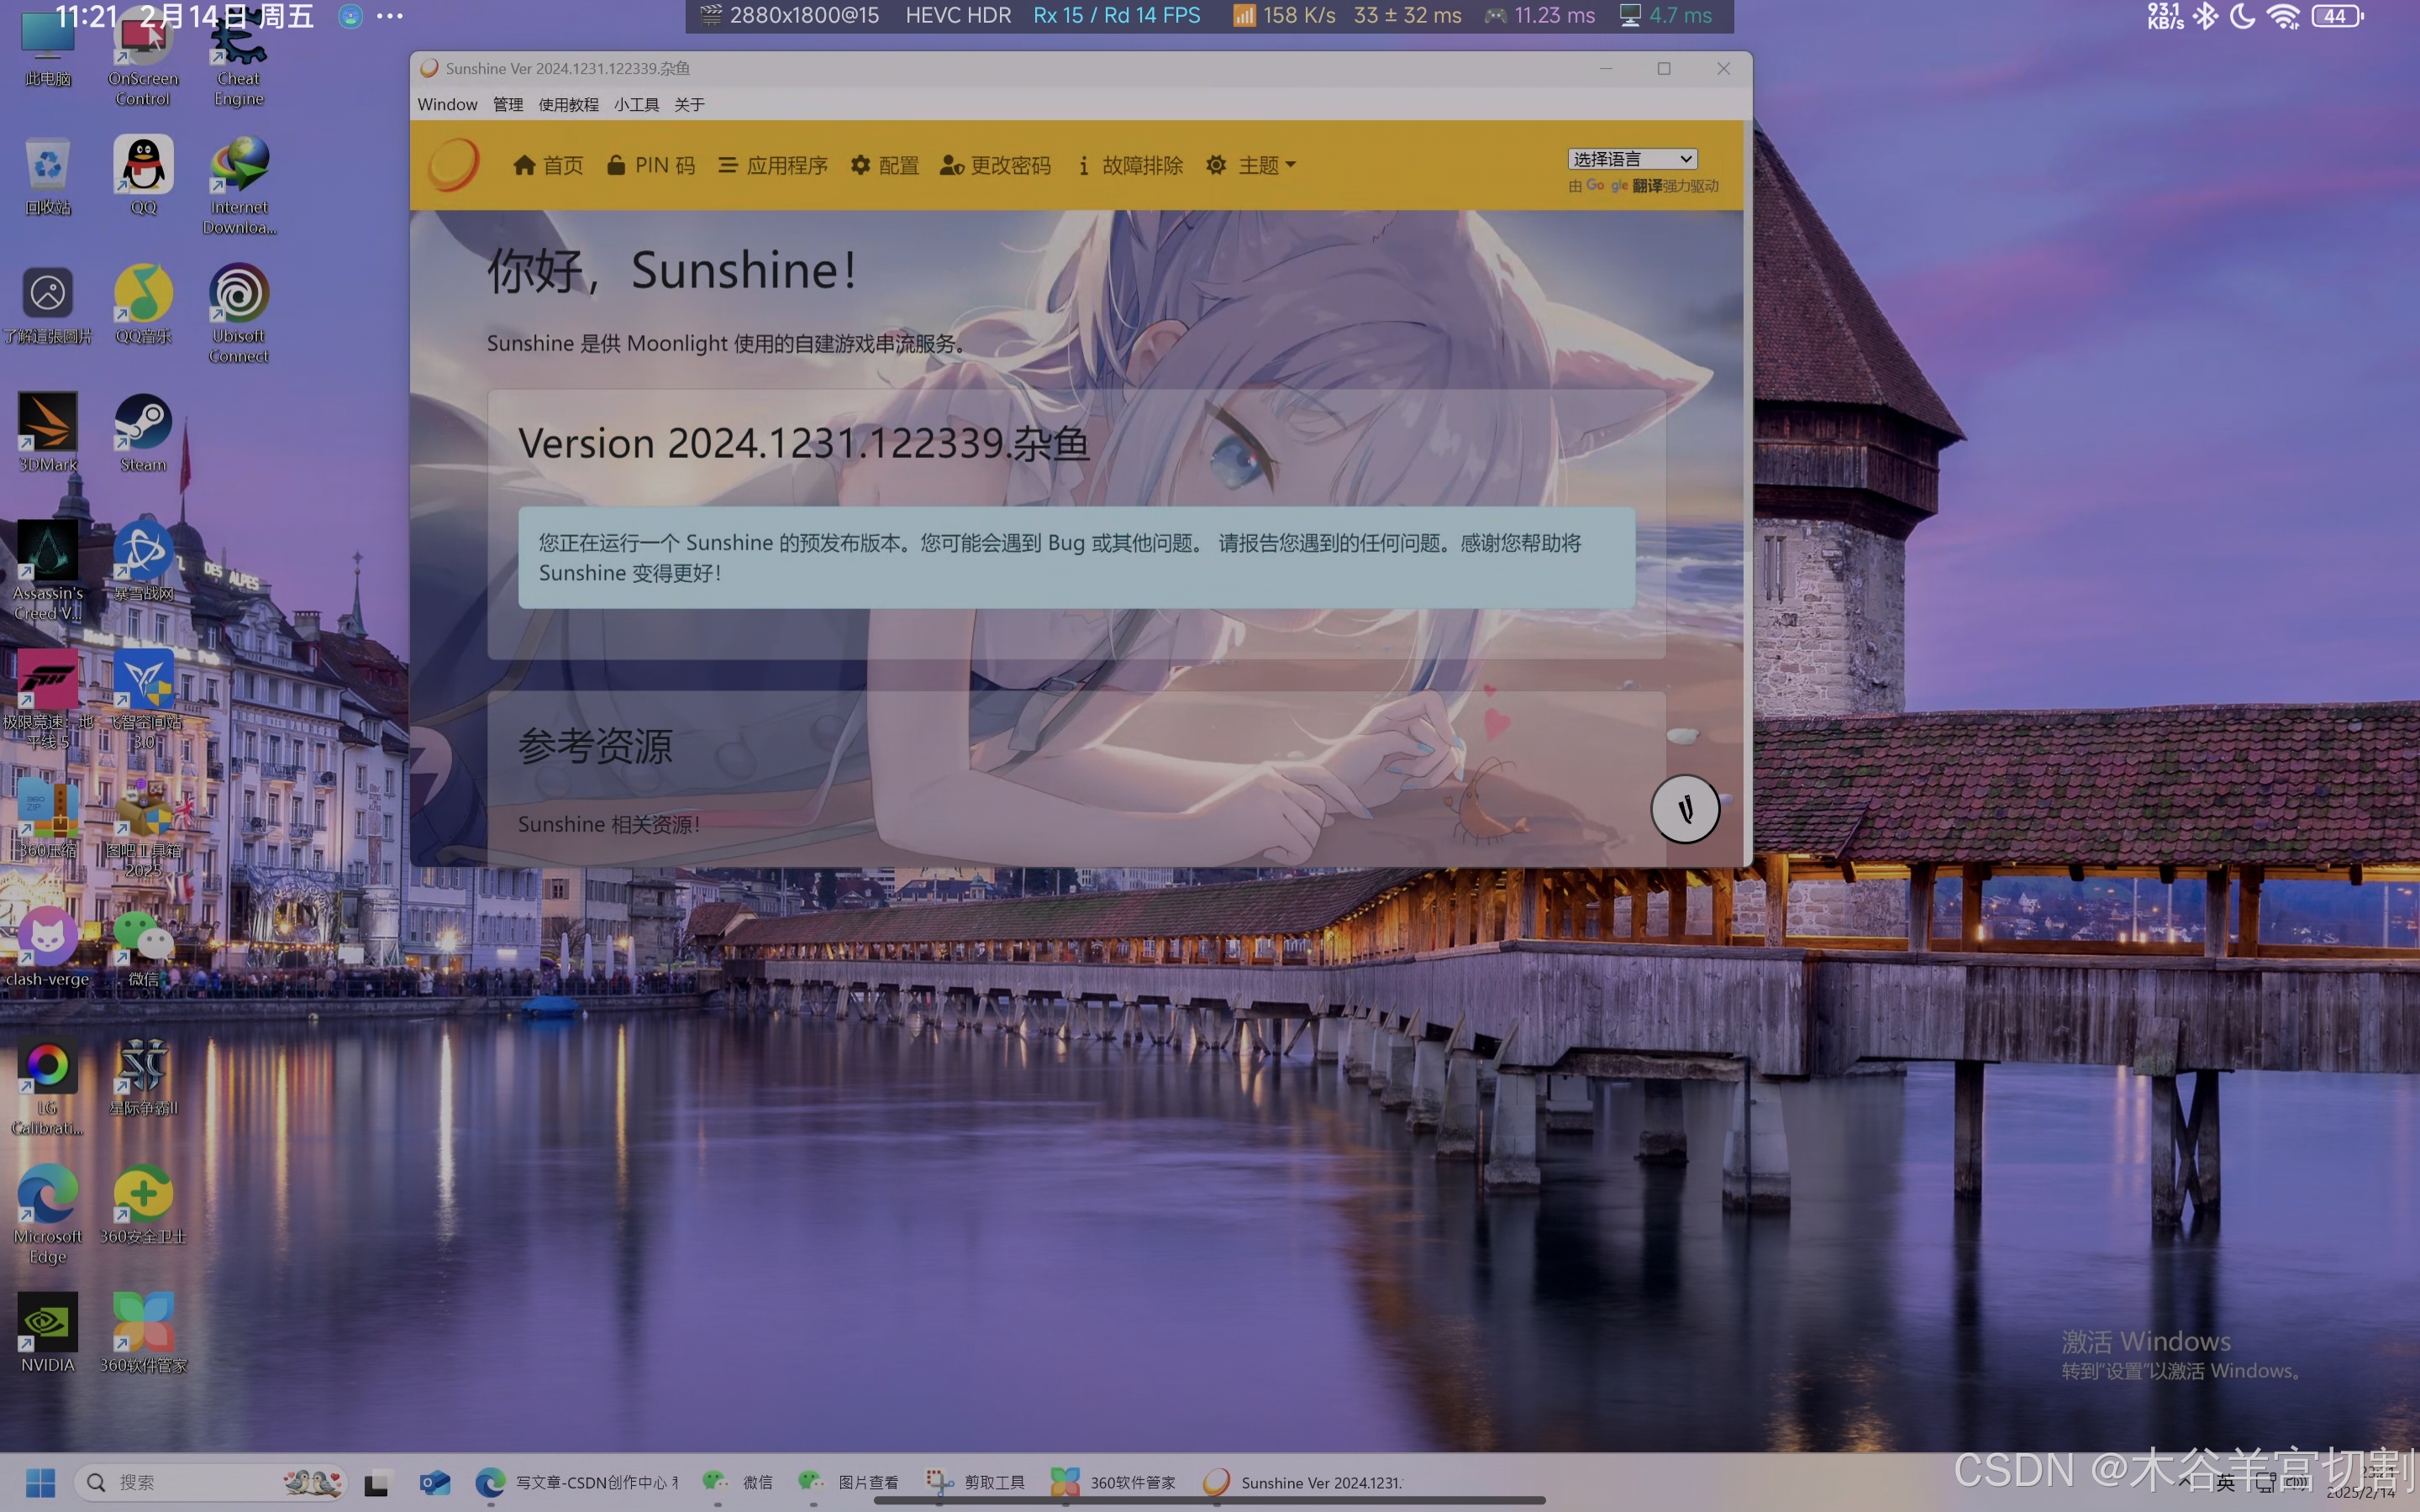2420x1512 pixels.
Task: Click the Windows Start button
Action: [40, 1482]
